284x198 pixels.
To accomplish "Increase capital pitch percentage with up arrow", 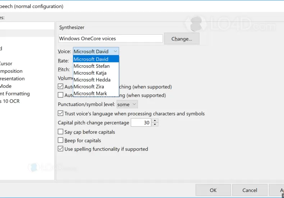I will point(155,121).
